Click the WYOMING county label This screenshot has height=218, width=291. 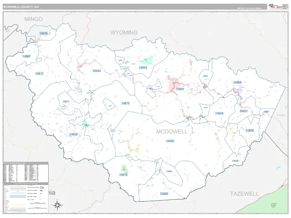coord(124,32)
